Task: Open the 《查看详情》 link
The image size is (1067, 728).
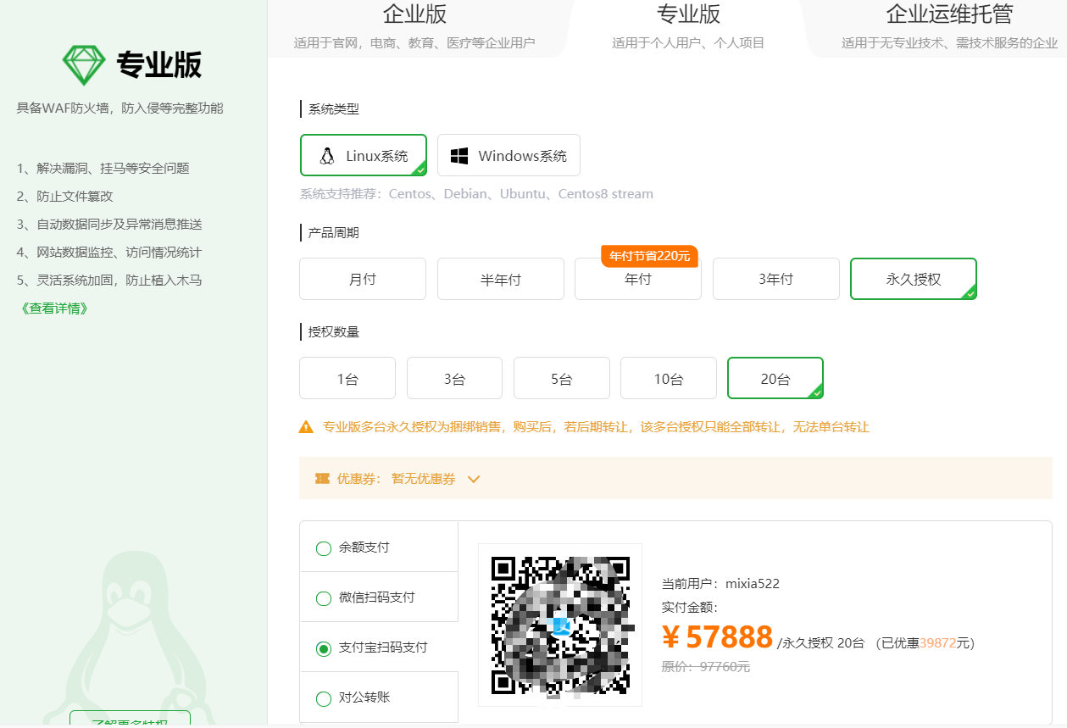Action: coord(53,308)
